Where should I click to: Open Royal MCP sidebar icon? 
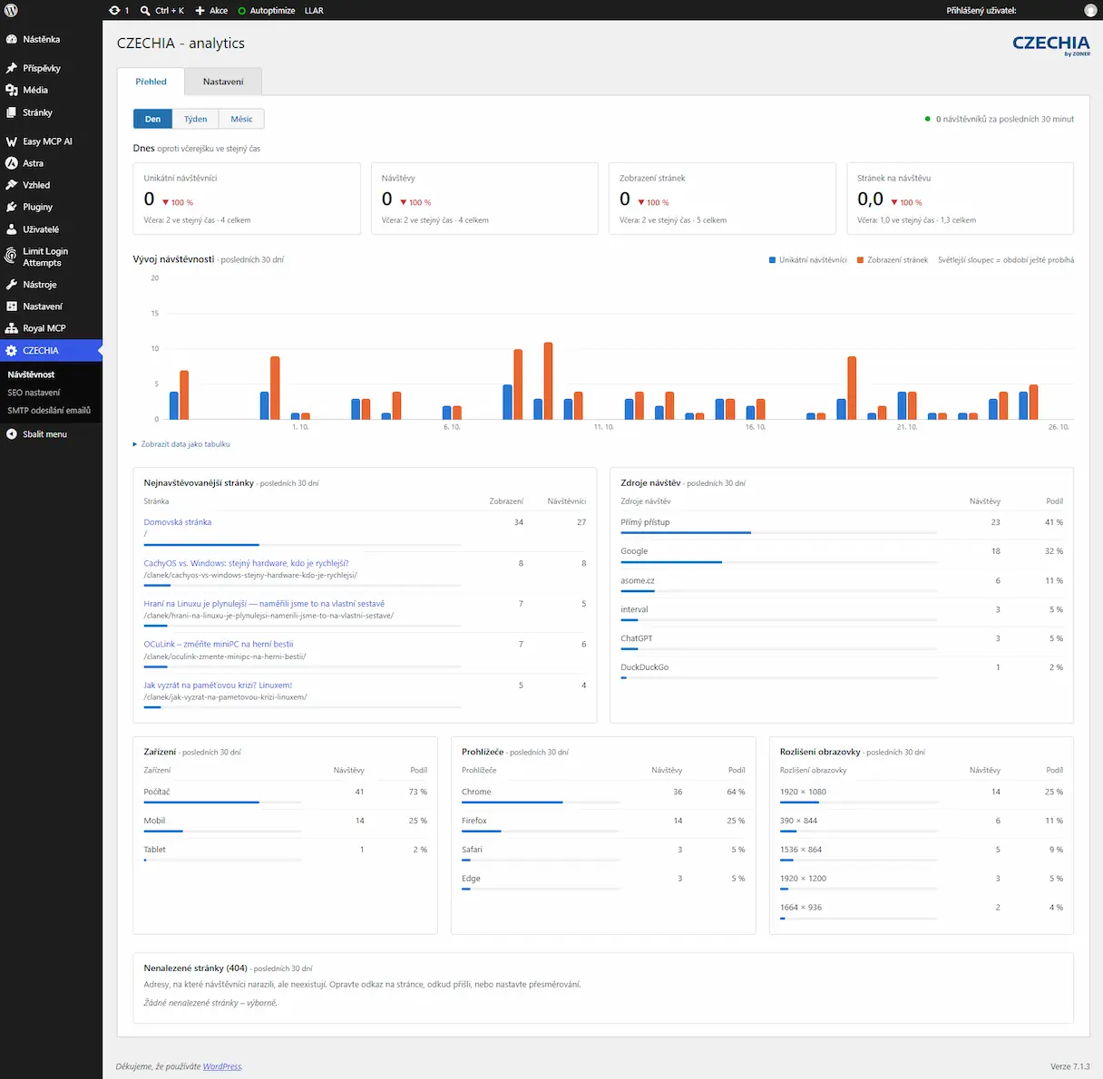12,328
